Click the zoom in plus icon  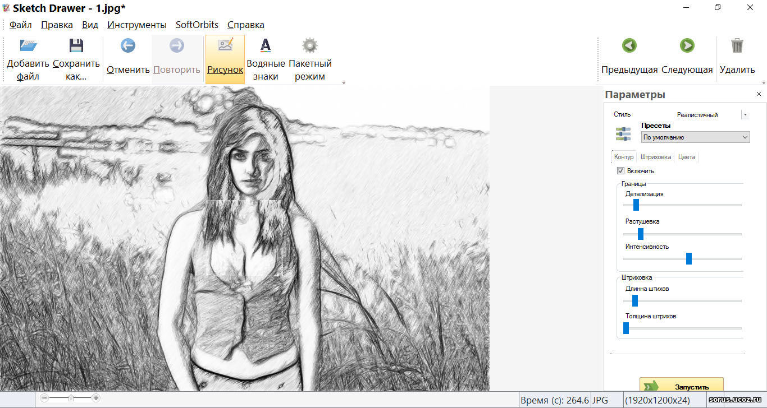[x=96, y=398]
